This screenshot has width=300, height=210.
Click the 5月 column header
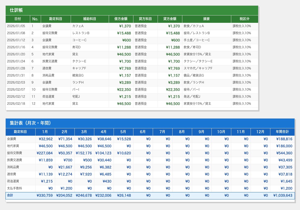[x=123, y=132]
